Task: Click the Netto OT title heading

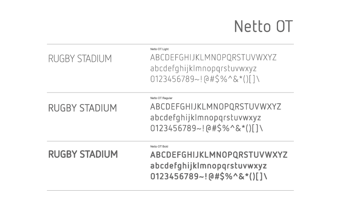Action: pyautogui.click(x=264, y=26)
